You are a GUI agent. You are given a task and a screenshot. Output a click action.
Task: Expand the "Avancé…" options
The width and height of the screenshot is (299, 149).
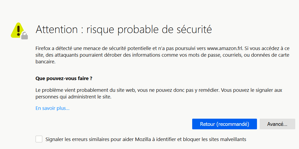pos(277,124)
